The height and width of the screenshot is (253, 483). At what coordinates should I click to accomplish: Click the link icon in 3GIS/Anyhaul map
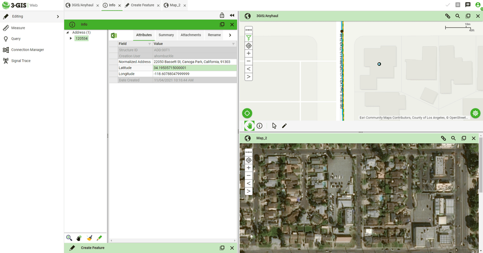click(x=448, y=16)
